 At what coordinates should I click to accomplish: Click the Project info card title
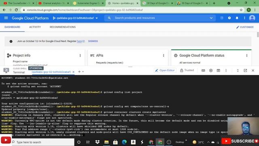click(21, 56)
